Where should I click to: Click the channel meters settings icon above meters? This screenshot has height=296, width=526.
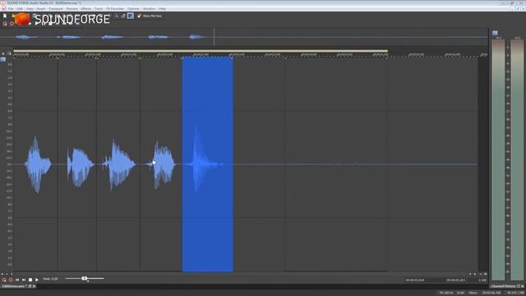pos(495,33)
